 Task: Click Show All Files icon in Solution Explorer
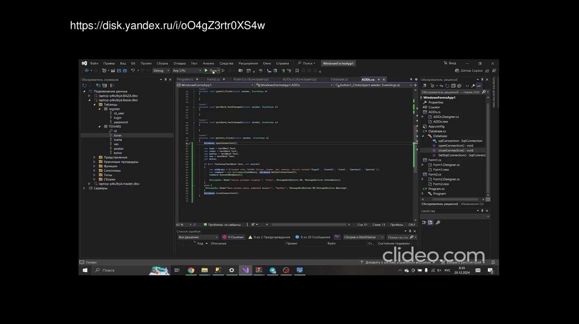click(x=459, y=86)
